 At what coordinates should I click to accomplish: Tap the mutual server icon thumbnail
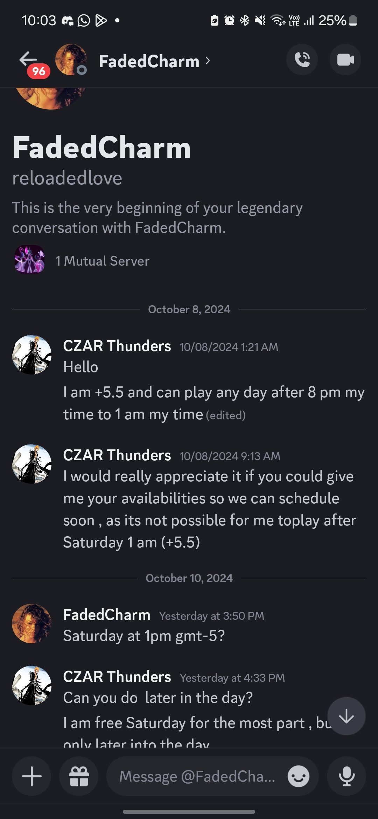[x=29, y=260]
